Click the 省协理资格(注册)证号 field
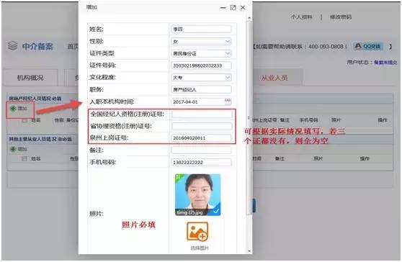This screenshot has height=262, width=402. [202, 126]
